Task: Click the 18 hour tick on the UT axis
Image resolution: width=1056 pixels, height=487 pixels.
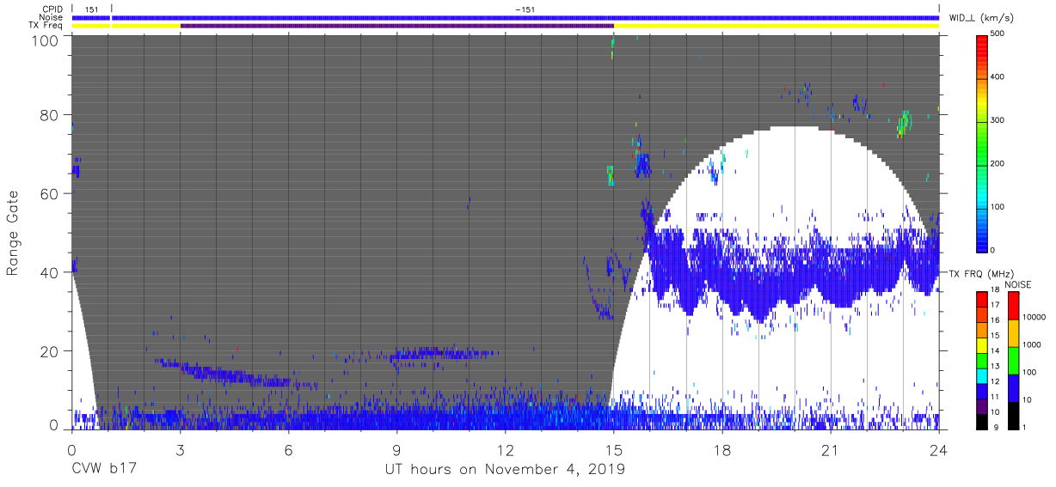Action: click(722, 450)
